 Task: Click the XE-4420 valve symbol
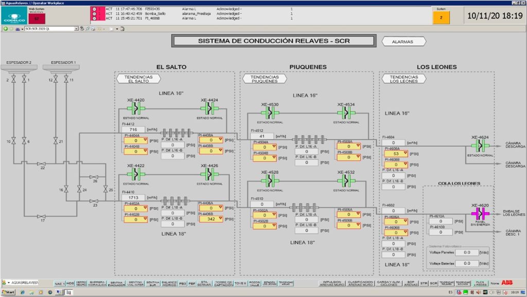(x=136, y=108)
